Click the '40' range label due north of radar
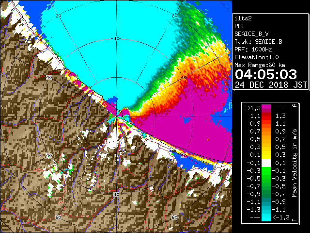The image size is (310, 233). [116, 39]
